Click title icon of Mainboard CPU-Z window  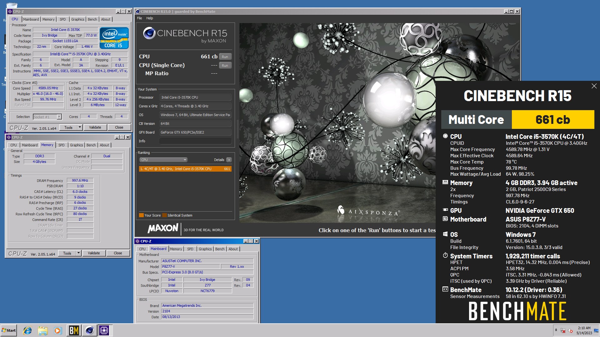(x=137, y=241)
